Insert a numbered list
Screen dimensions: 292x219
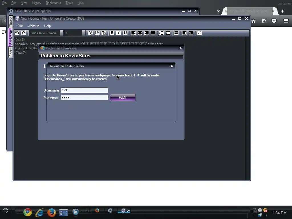coord(161,33)
